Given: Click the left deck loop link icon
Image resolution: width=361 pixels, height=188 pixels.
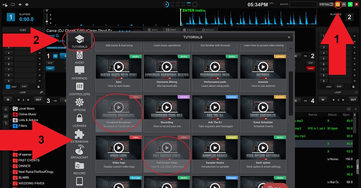Looking at the screenshot, I should [x=41, y=92].
